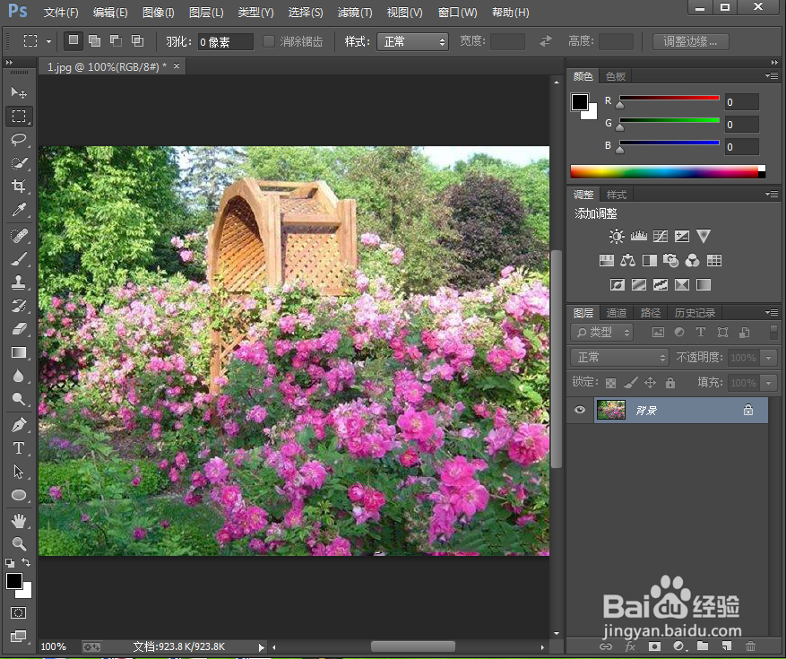The width and height of the screenshot is (786, 659).
Task: Select the Gradient tool
Action: pyautogui.click(x=19, y=352)
